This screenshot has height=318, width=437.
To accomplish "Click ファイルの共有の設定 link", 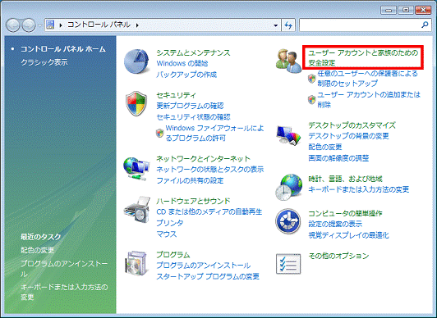I will pyautogui.click(x=190, y=180).
